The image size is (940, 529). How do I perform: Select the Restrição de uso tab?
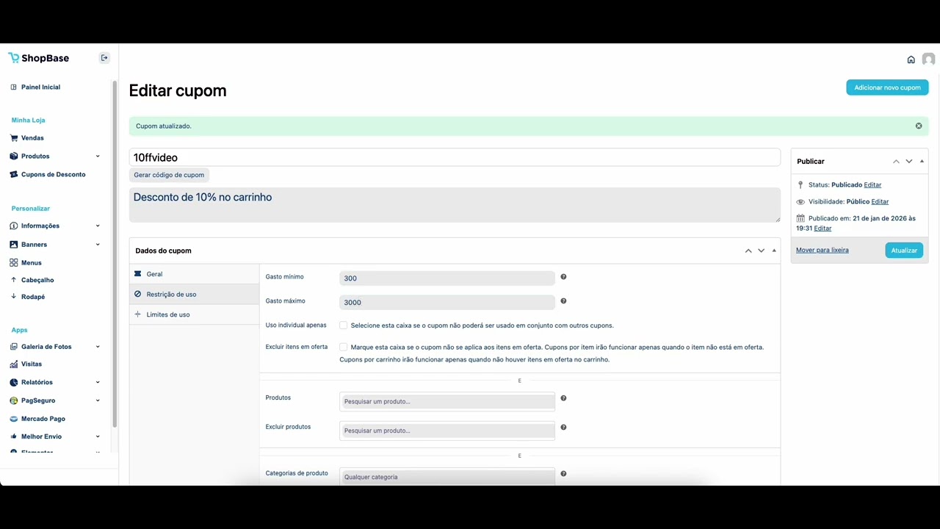195,295
